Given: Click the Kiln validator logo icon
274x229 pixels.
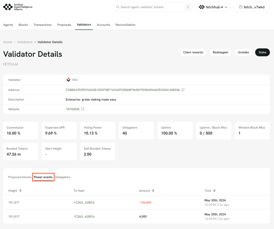Looking at the screenshot, I should (x=68, y=80).
